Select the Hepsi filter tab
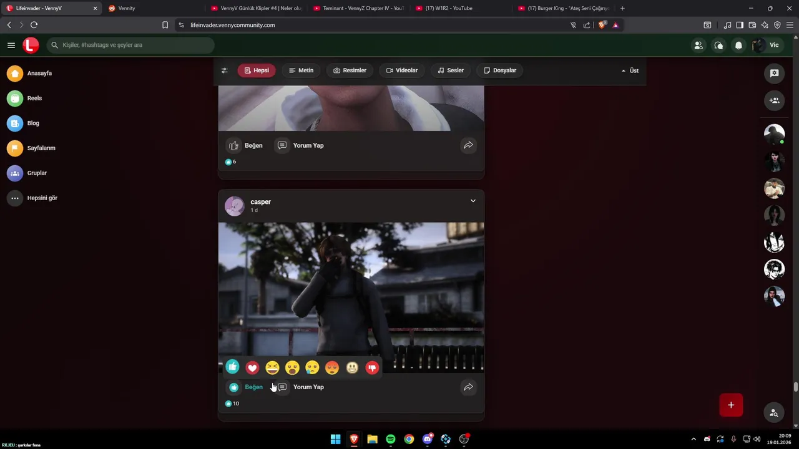The height and width of the screenshot is (449, 799). 257,70
